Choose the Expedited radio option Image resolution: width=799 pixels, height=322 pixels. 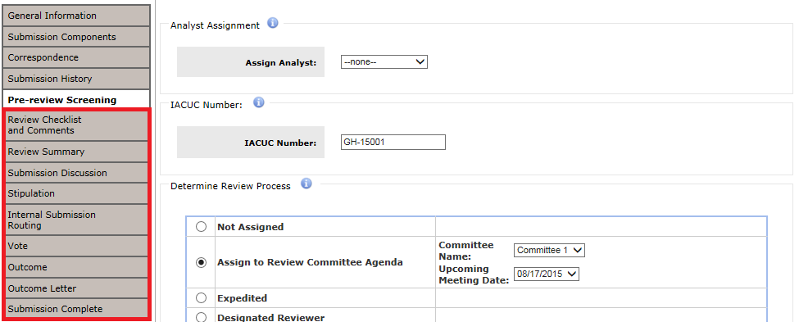(x=202, y=298)
